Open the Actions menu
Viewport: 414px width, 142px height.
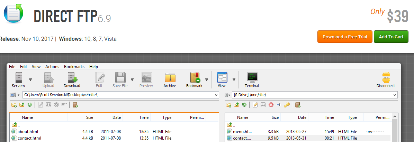(x=52, y=67)
